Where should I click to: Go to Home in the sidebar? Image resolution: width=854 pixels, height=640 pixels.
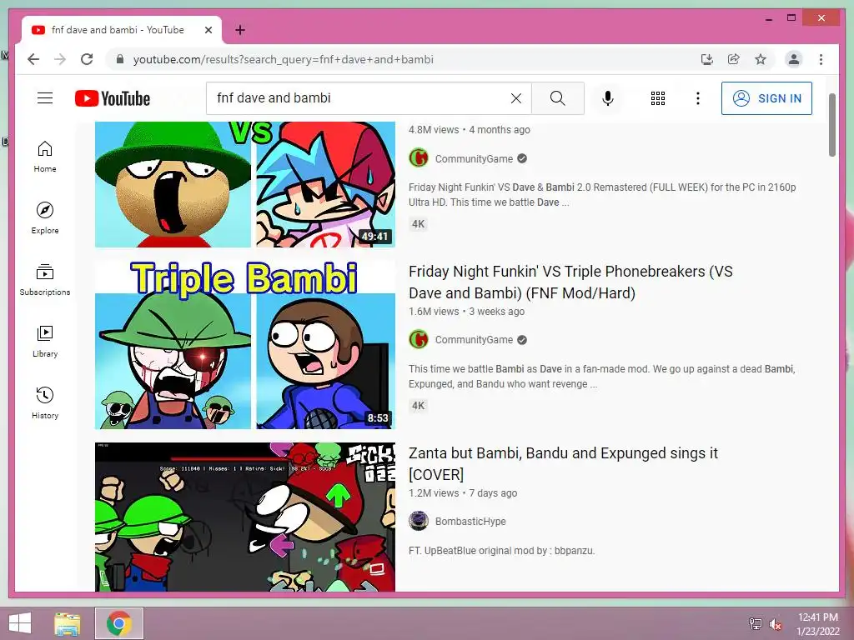[x=45, y=157]
